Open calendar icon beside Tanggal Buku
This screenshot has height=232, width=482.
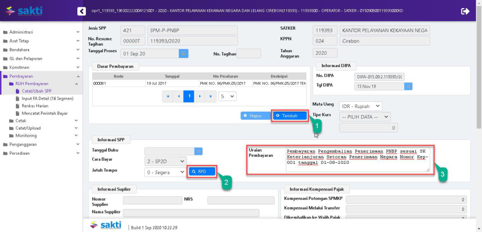pyautogui.click(x=199, y=151)
